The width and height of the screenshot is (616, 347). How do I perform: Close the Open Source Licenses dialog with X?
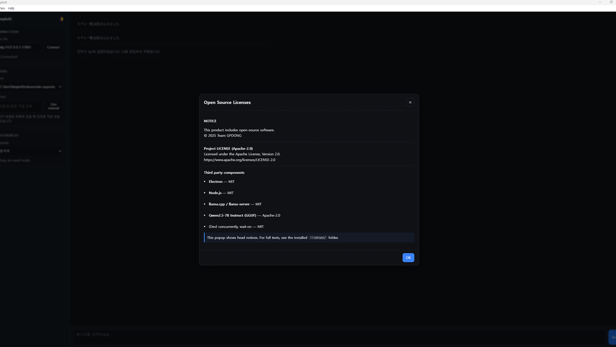tap(410, 102)
